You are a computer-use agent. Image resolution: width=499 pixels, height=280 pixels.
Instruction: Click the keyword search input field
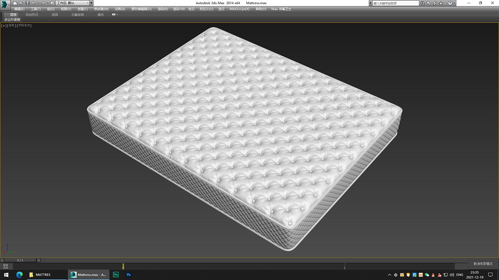(x=396, y=3)
